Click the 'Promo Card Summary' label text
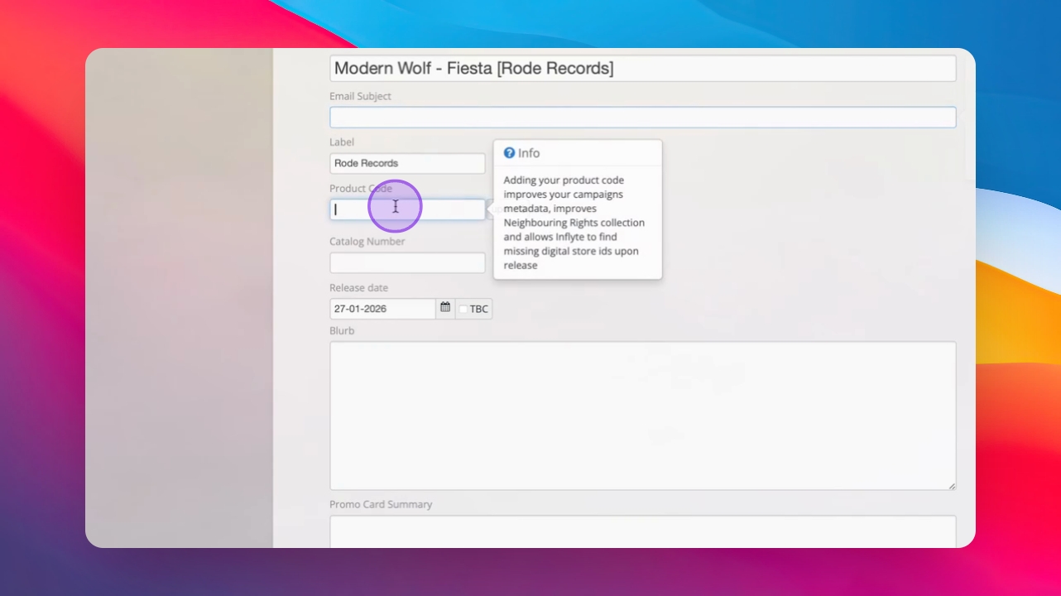This screenshot has width=1061, height=596. click(x=381, y=504)
